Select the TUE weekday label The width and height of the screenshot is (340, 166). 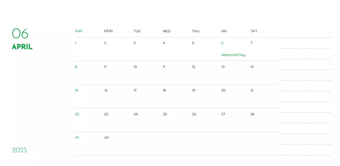[137, 31]
